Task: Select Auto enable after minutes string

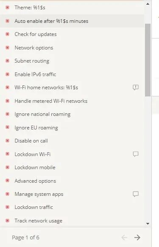Action: [x=72, y=21]
